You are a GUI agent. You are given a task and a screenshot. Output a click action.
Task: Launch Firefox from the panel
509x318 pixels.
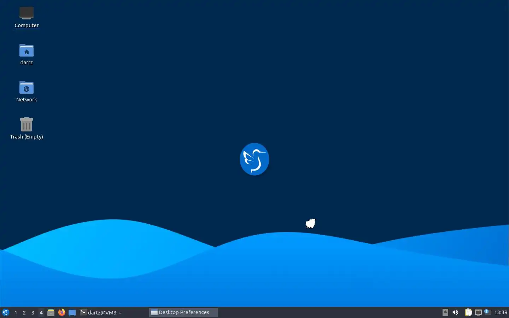coord(62,312)
